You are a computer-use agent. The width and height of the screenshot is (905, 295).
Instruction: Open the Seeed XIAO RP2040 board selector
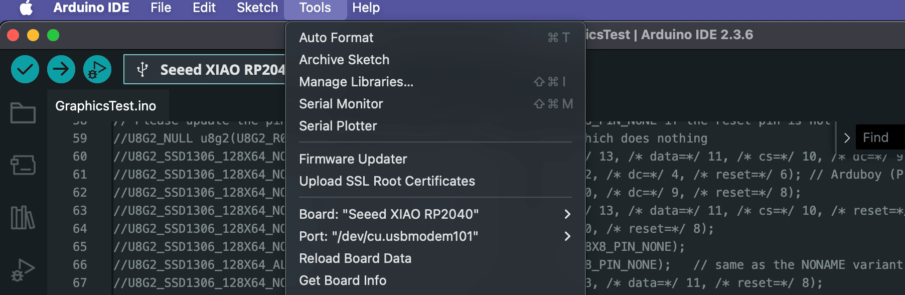(206, 70)
